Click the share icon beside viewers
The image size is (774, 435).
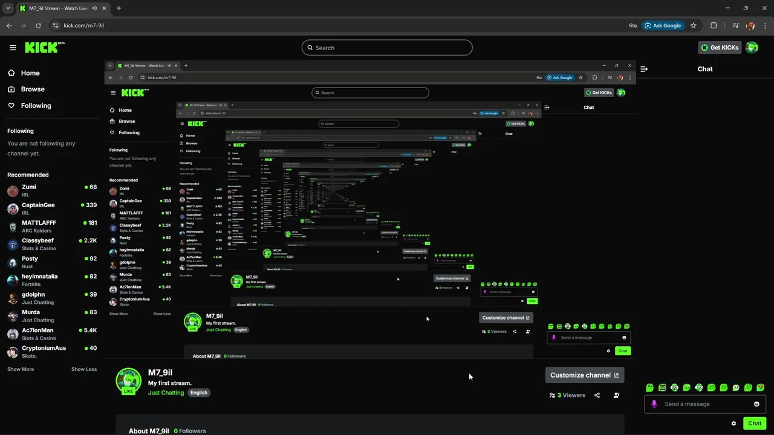tap(597, 395)
